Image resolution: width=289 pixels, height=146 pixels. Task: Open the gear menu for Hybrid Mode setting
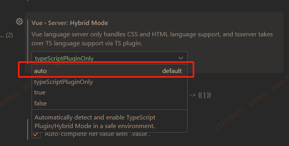coord(20,21)
